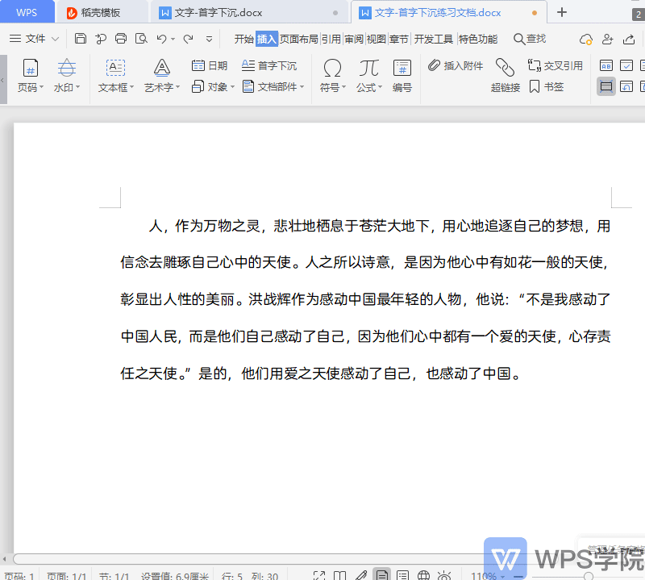This screenshot has height=580, width=645.
Task: Open full screen view in status bar
Action: point(319,575)
